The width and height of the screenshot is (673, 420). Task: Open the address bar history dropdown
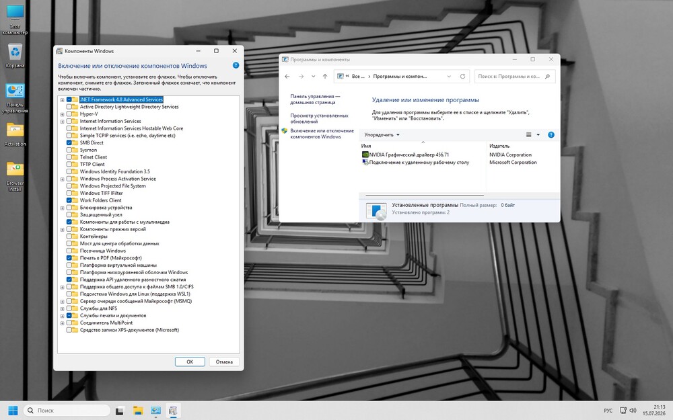click(449, 77)
